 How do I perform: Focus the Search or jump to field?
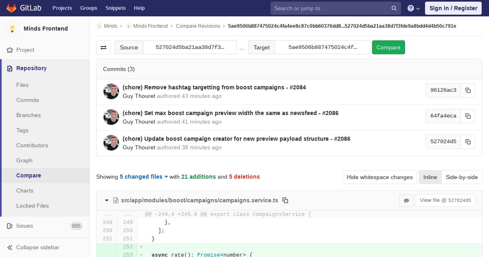pos(331,8)
